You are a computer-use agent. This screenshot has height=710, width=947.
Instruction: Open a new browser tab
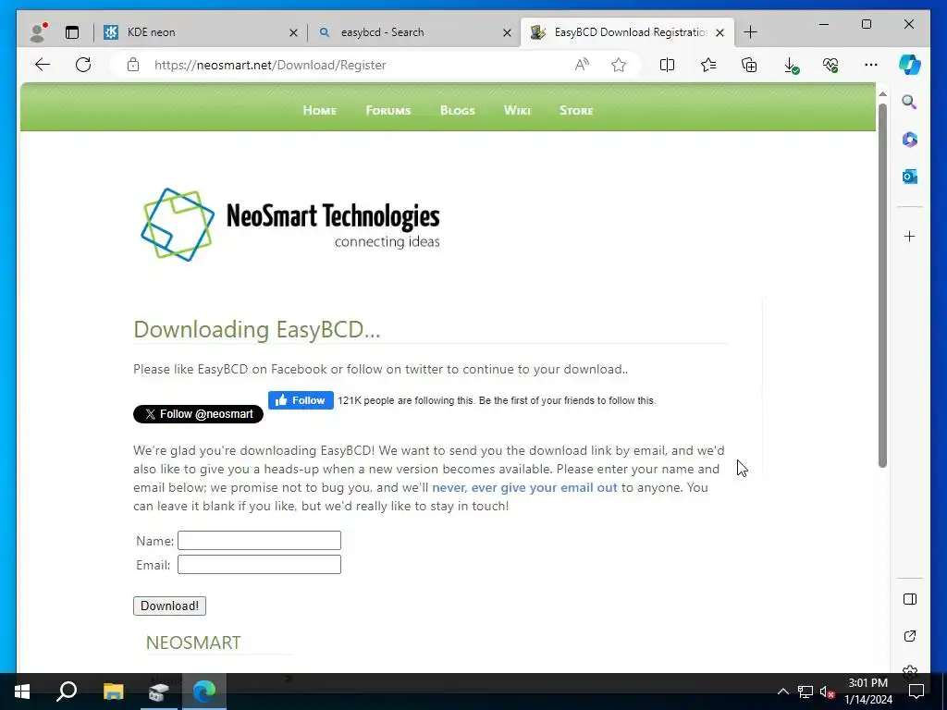coord(750,32)
